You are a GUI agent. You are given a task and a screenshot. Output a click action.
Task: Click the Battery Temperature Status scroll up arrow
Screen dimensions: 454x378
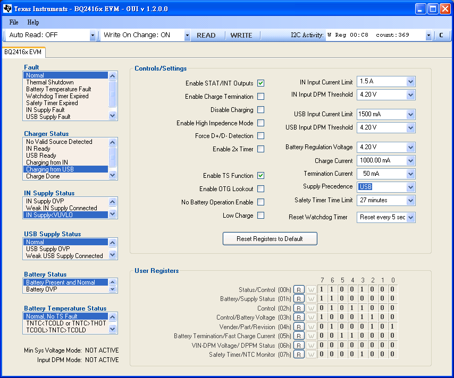point(112,317)
